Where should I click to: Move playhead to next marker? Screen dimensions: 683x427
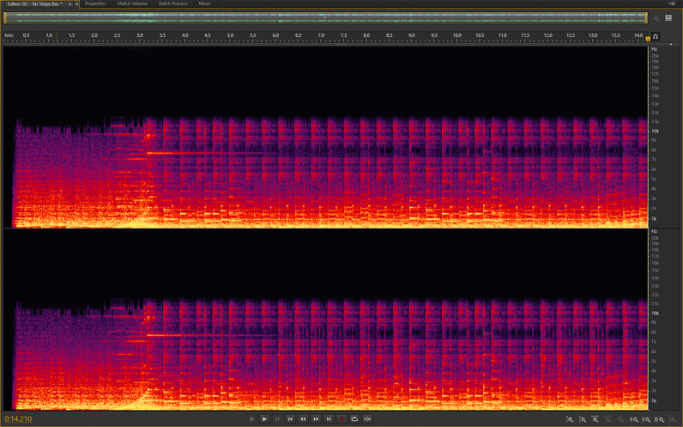tap(329, 418)
